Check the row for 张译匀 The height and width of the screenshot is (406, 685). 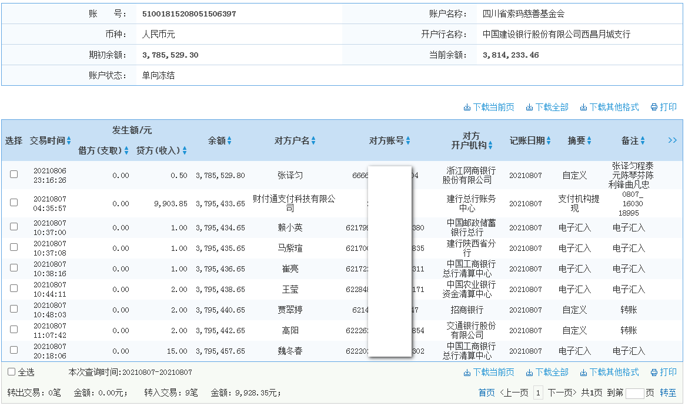tap(14, 174)
